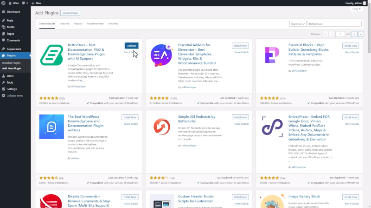This screenshot has height=208, width=371.
Task: Open the Keyword search type dropdown
Action: click(x=298, y=24)
